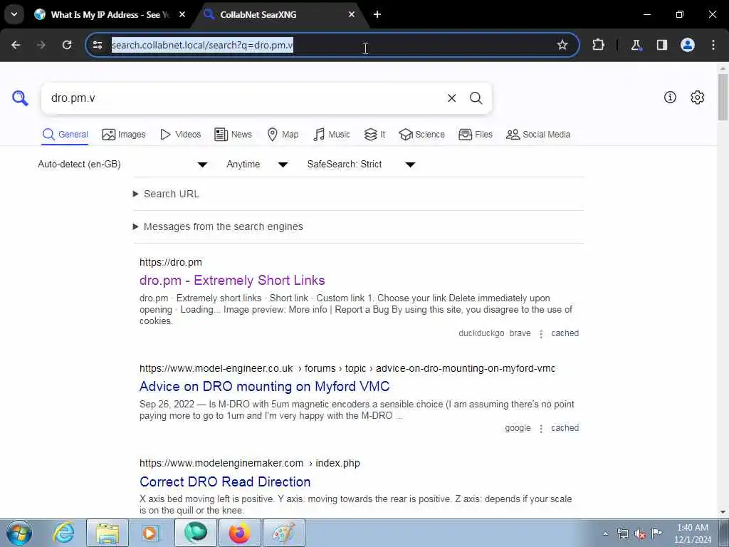729x547 pixels.
Task: Open the more options dots for Myford VMC result
Action: pyautogui.click(x=541, y=428)
